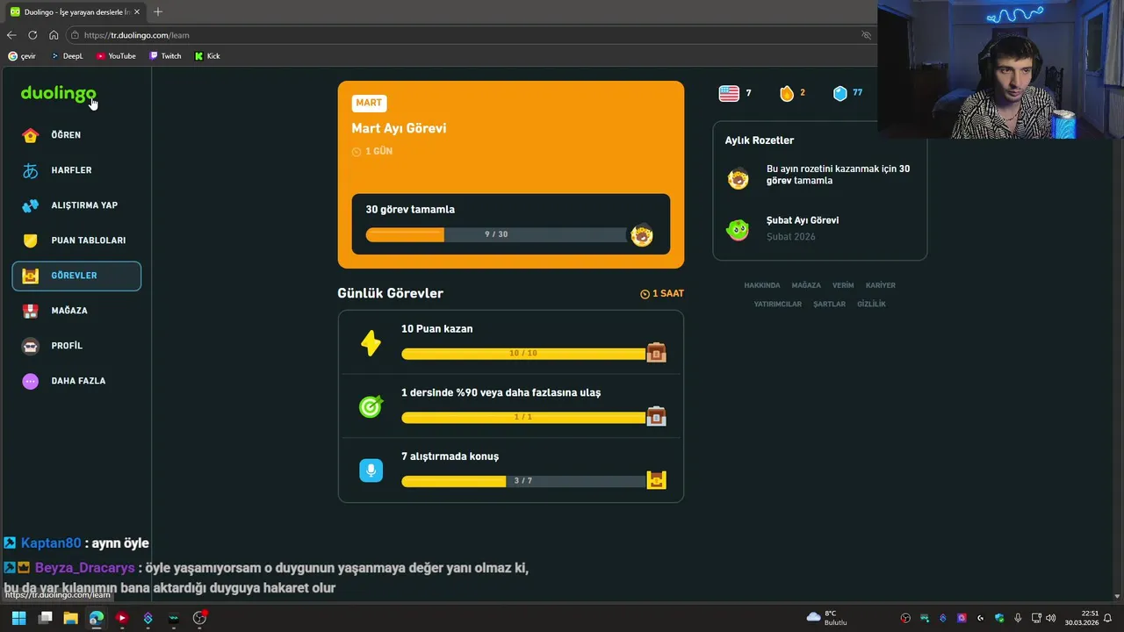Open PUAN TABLOLARI in the sidebar
Screen dimensions: 1124x632
click(76, 241)
